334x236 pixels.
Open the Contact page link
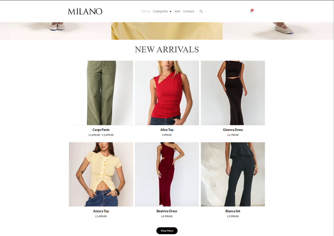coord(189,11)
